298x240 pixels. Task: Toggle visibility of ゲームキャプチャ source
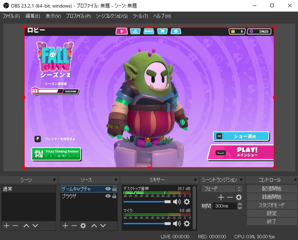(x=108, y=189)
